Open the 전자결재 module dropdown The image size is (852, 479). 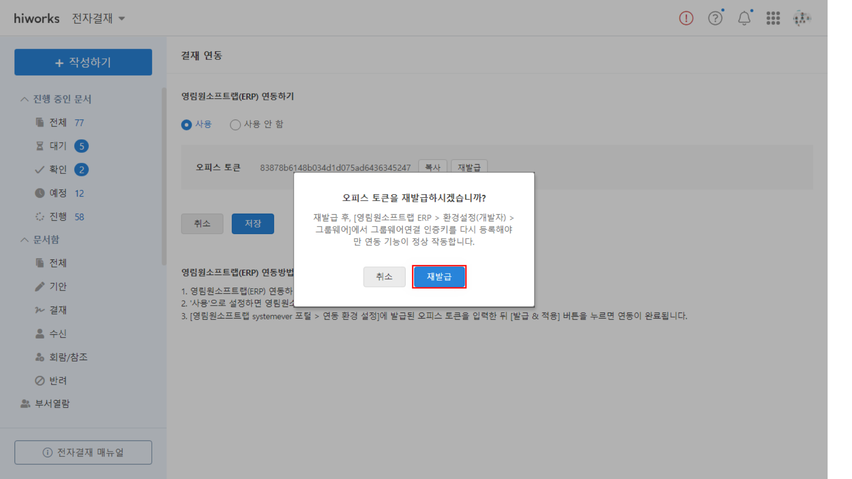99,18
